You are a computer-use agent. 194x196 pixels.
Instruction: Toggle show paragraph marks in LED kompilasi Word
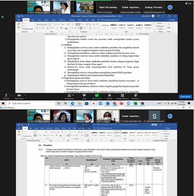click(97, 24)
